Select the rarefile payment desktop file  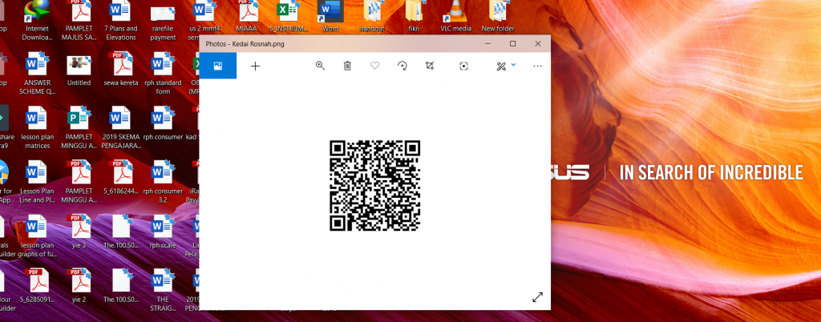163,23
